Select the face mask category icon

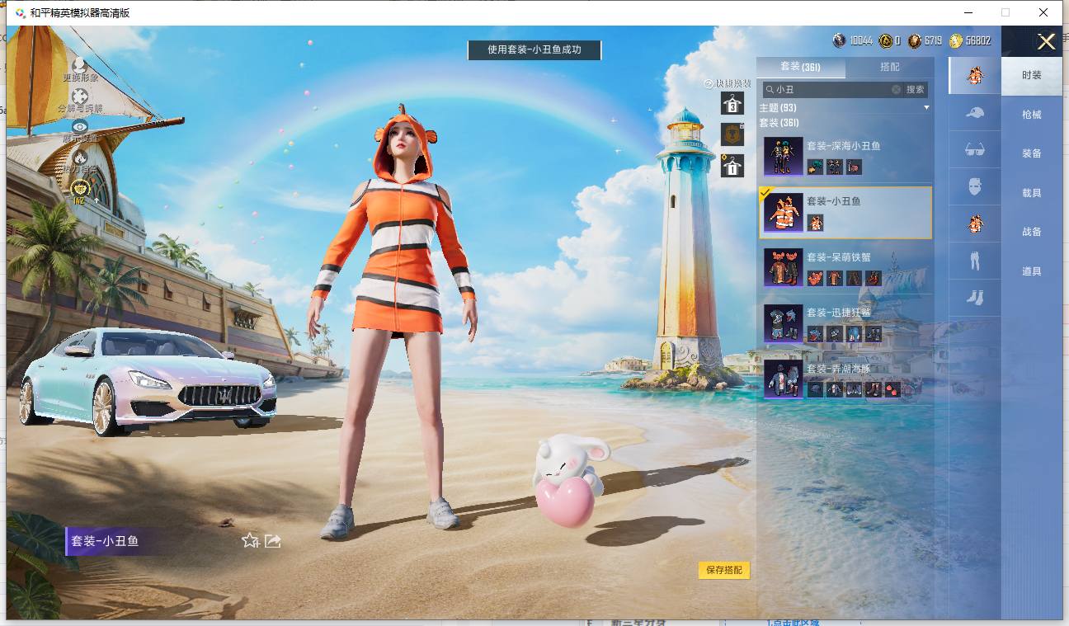pyautogui.click(x=974, y=186)
